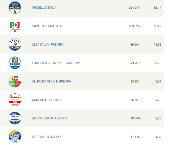Image resolution: width=172 pixels, height=146 pixels.
Task: Open AZIONE - SIAMO EUROPEI entry
Action: [x=50, y=118]
